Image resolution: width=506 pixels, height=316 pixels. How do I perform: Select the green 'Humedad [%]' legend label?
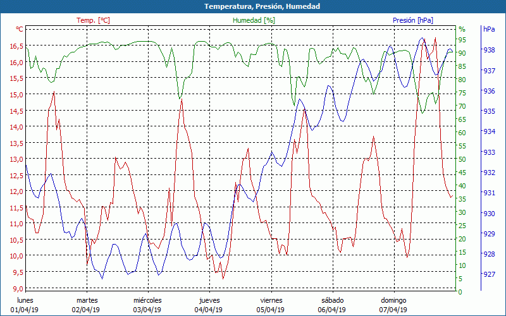click(x=254, y=20)
